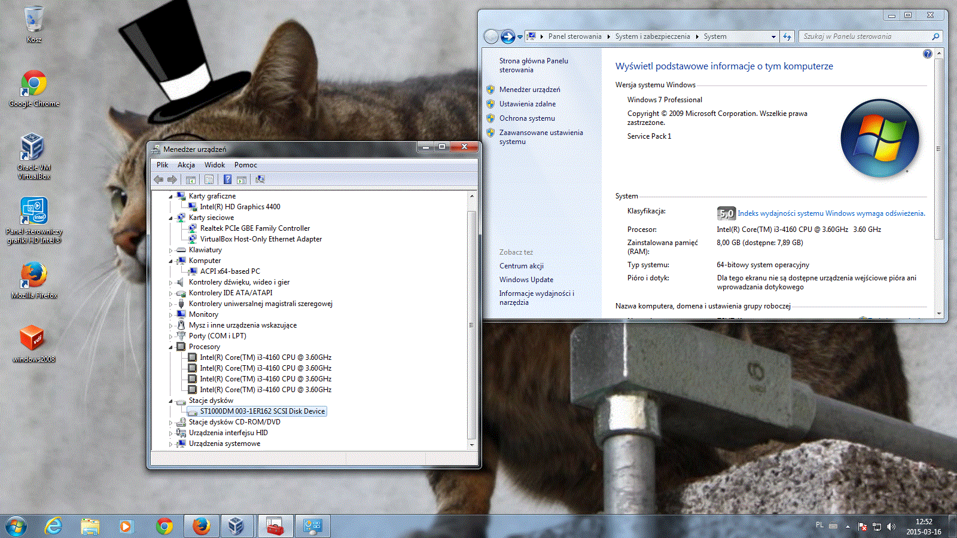Toggle the console tree pane icon
This screenshot has height=538, width=957.
coord(191,179)
